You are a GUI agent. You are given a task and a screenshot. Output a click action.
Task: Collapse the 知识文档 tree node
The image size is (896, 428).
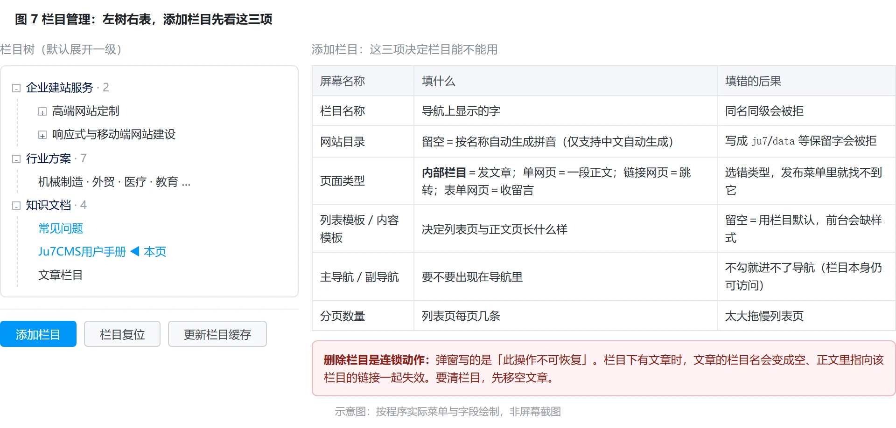coord(16,206)
